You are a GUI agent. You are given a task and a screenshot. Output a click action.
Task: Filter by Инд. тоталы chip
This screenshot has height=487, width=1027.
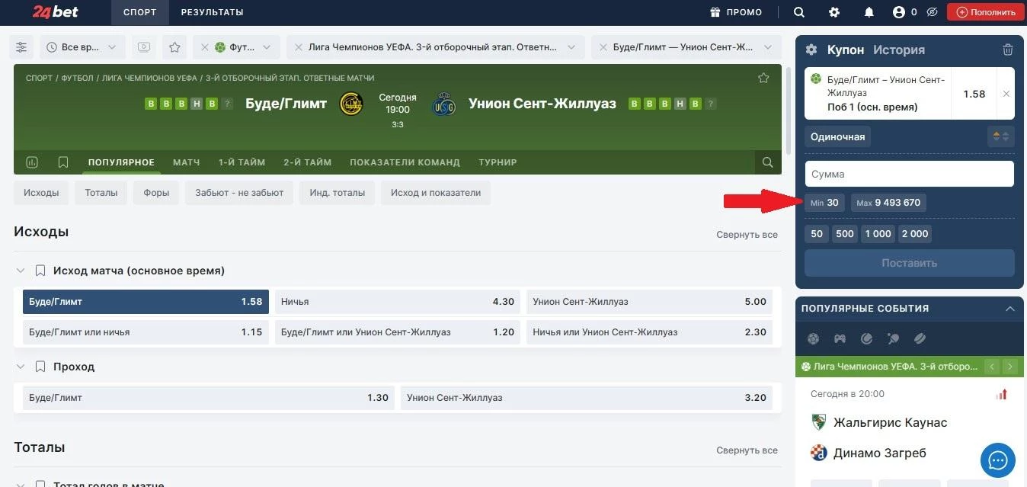[x=338, y=193]
